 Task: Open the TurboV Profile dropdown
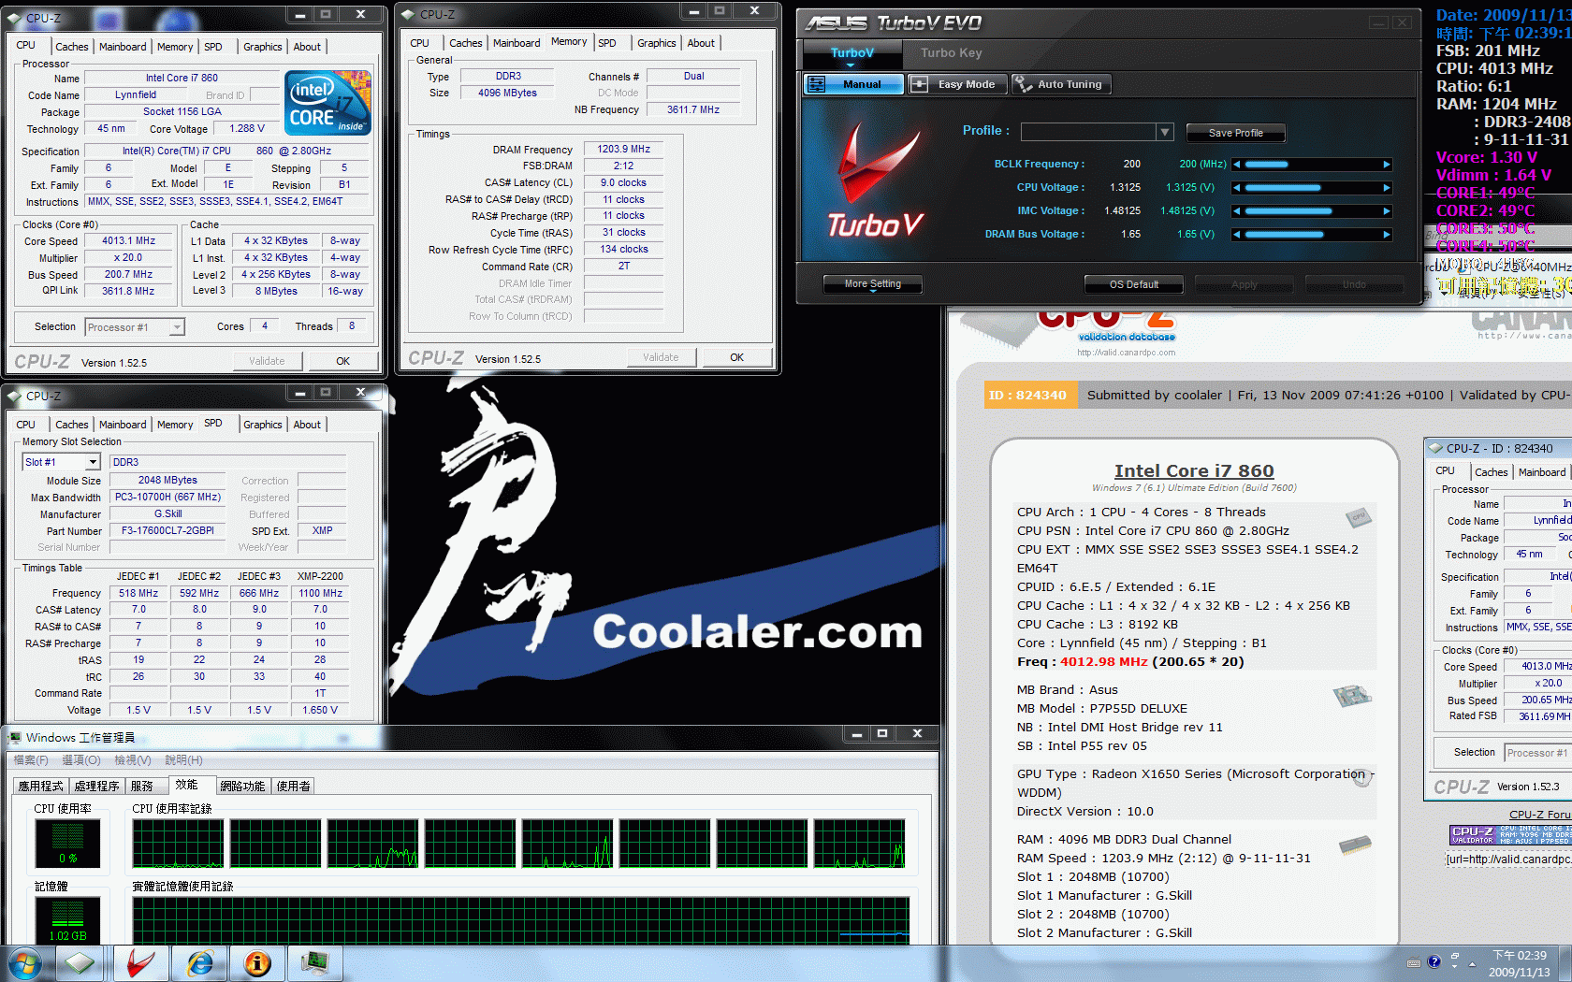click(x=1165, y=132)
